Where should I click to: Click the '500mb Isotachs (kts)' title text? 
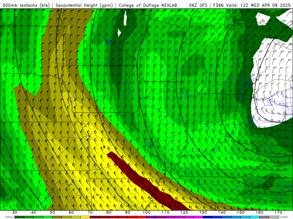click(x=26, y=5)
